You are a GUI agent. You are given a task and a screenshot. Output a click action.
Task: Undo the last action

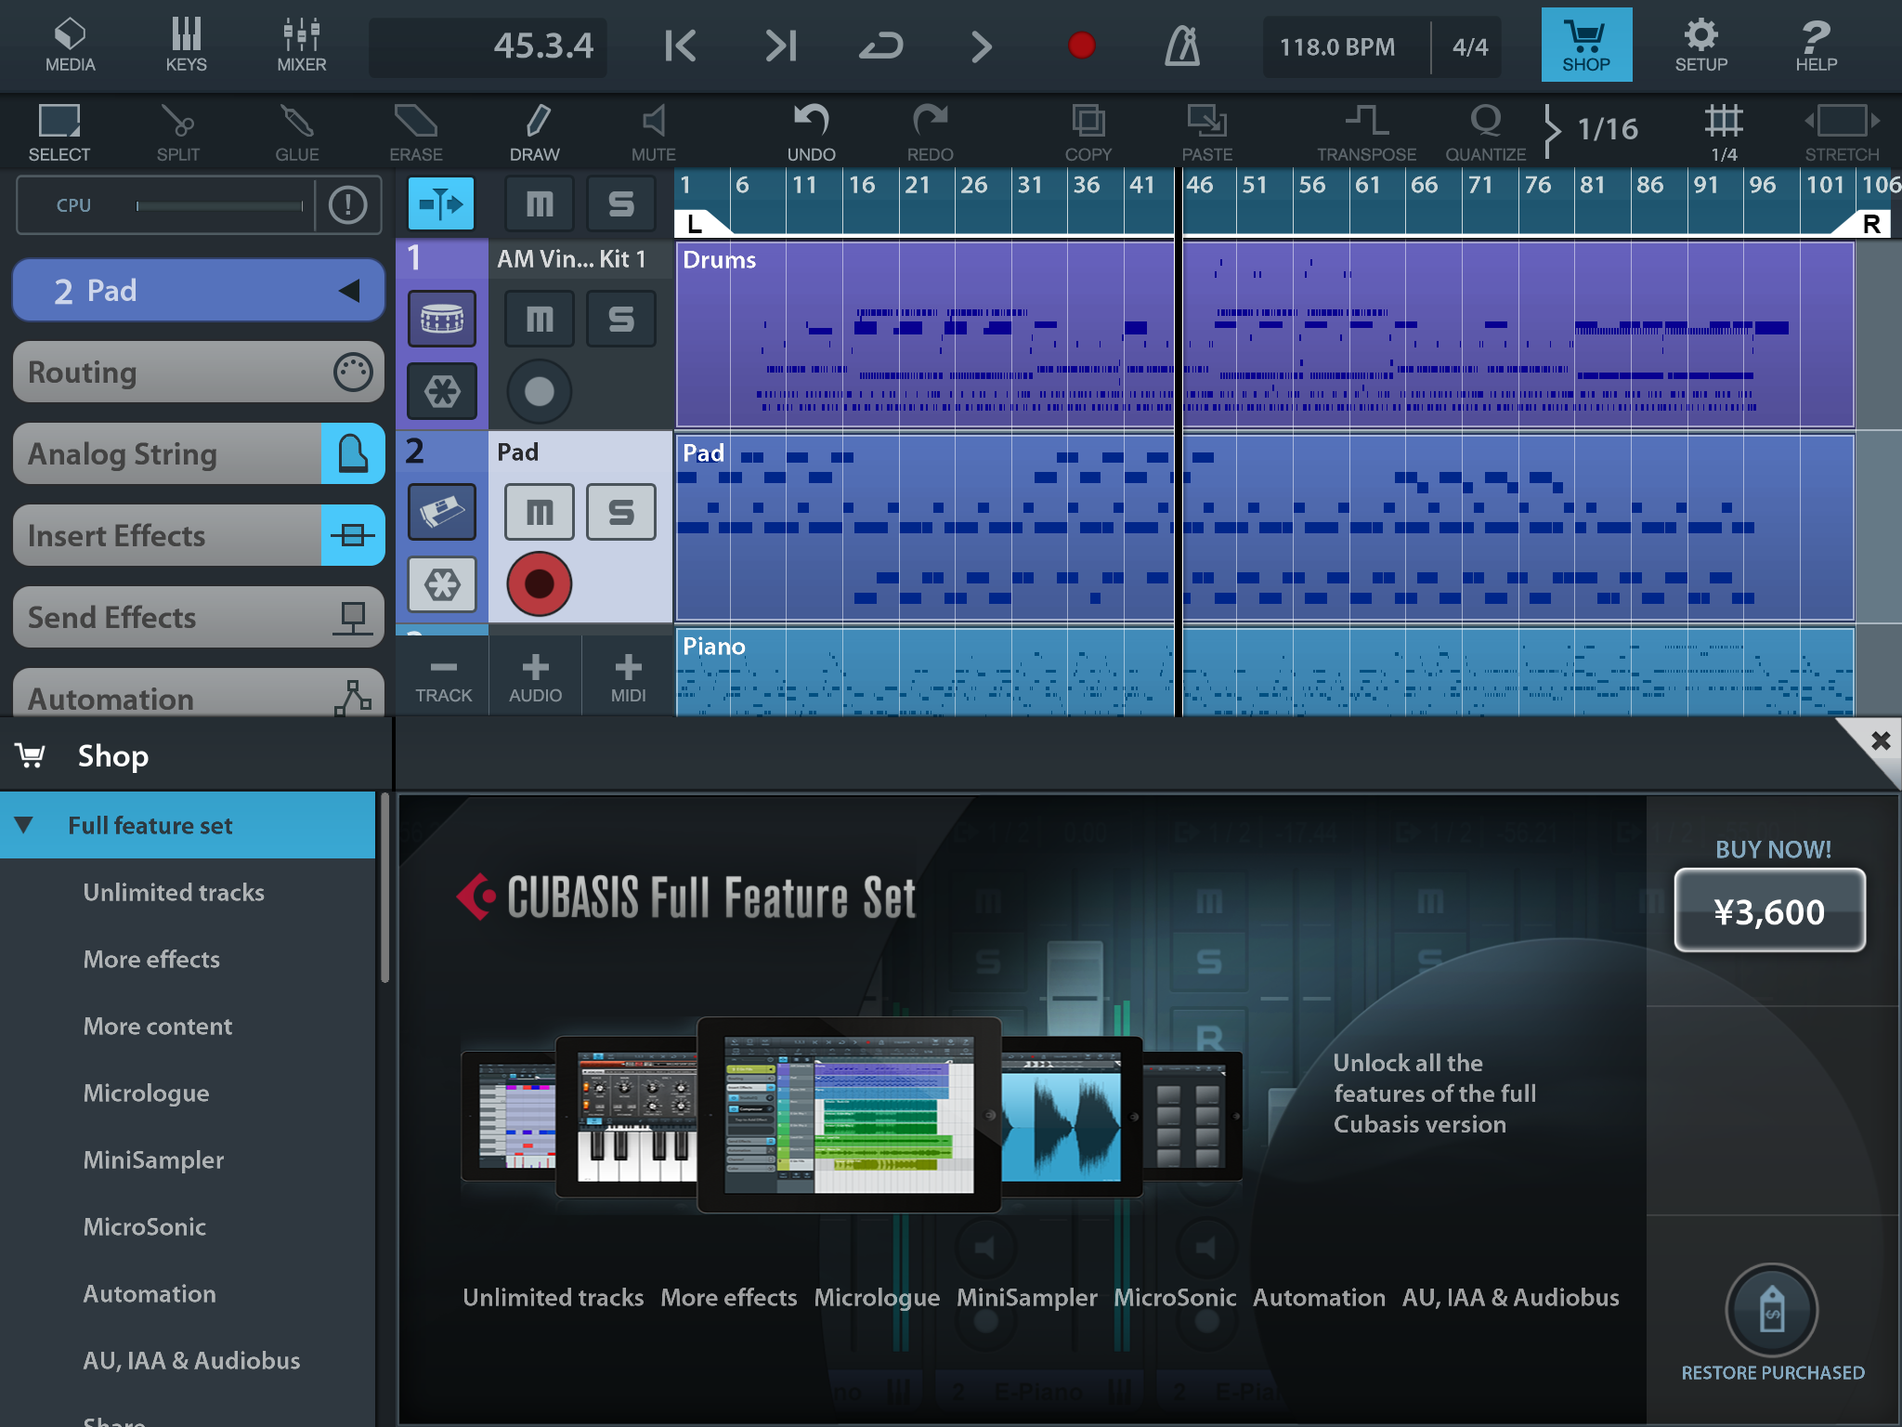812,132
